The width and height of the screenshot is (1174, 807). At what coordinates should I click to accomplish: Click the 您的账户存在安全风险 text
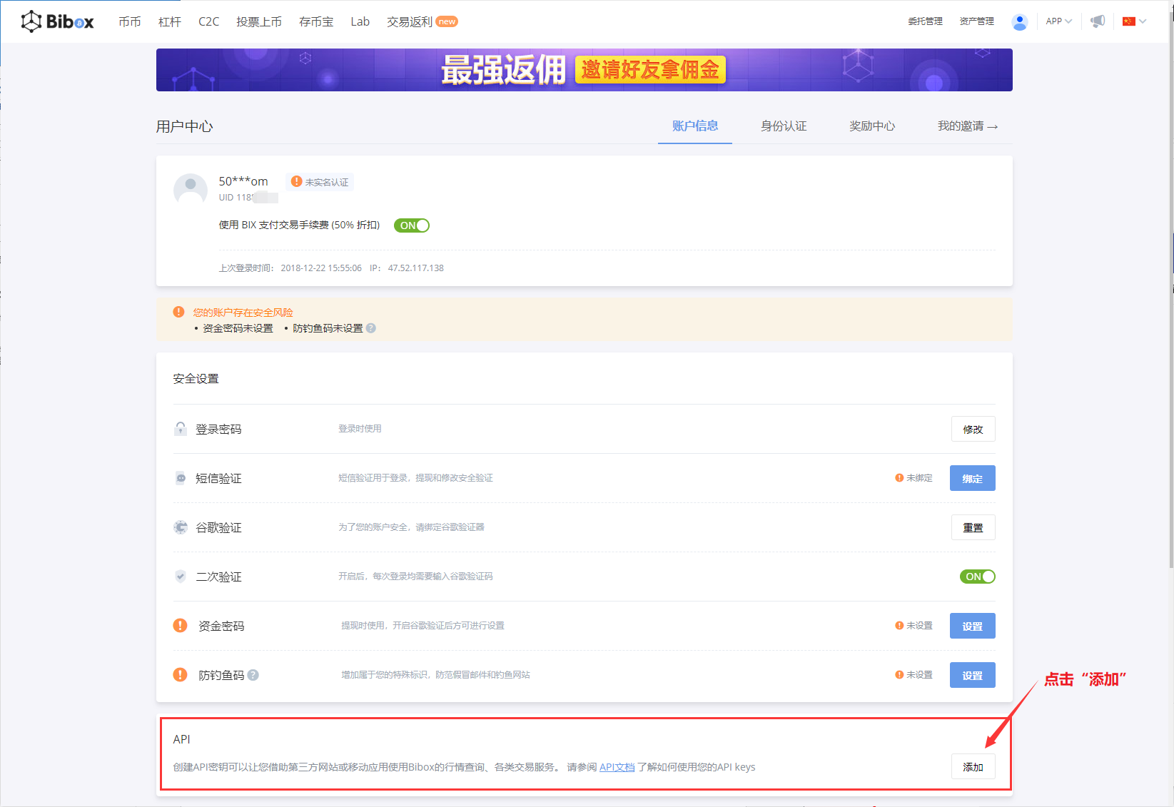coord(243,312)
